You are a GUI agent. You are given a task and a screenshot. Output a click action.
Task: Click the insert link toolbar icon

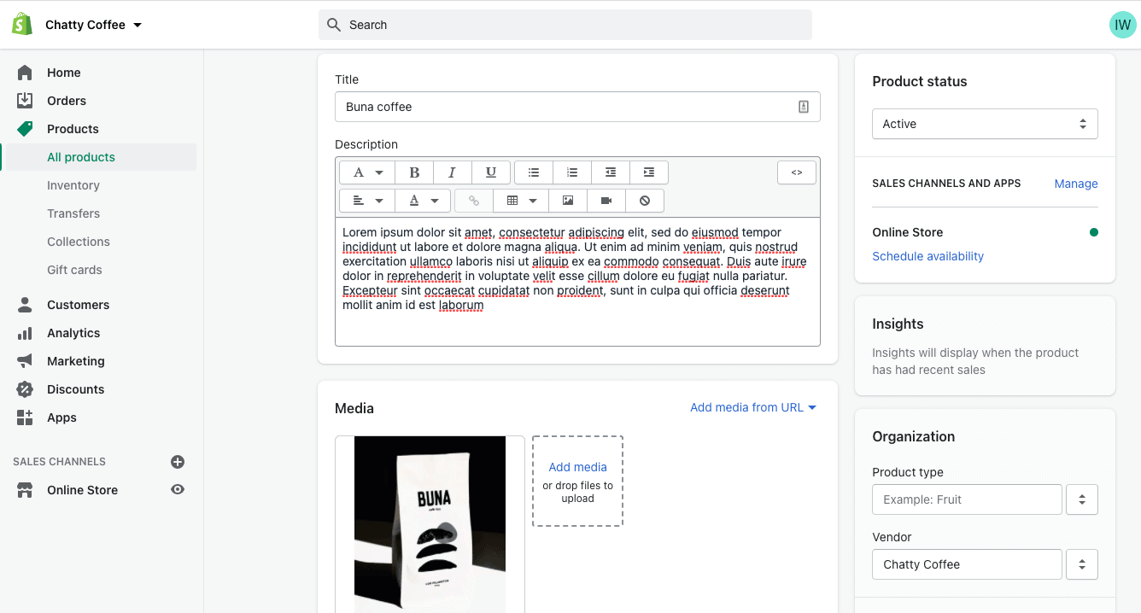(474, 201)
